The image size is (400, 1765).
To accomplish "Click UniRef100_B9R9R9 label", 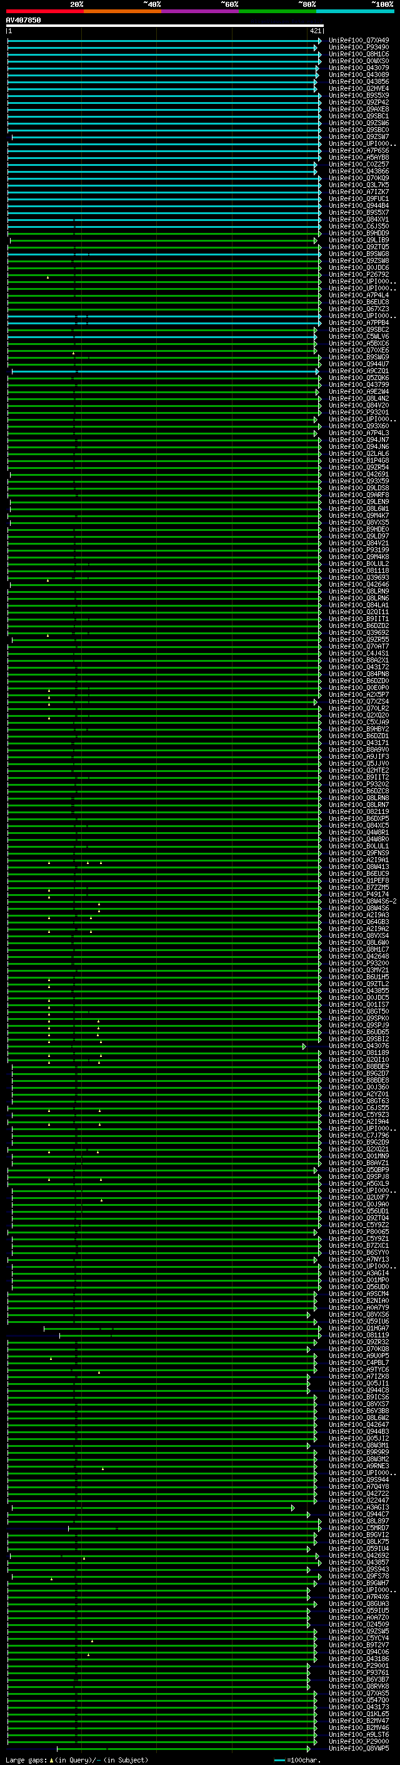I will click(359, 1452).
